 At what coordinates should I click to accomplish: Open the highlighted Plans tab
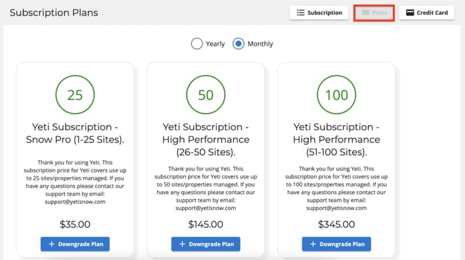click(x=374, y=13)
